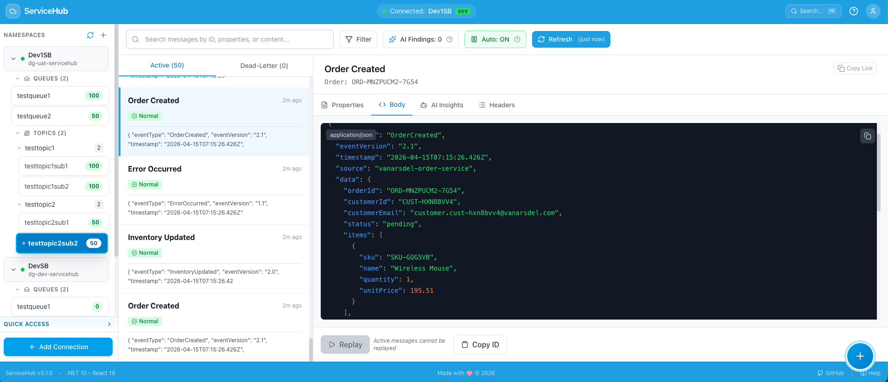Select testqueue1 with 100 messages
This screenshot has height=382, width=888.
(60, 96)
